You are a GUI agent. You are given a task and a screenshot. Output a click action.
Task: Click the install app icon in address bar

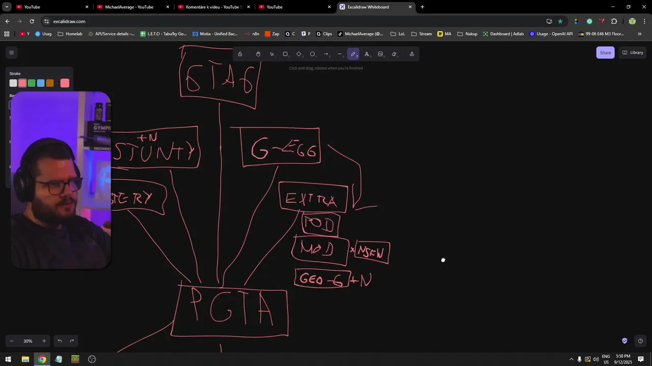549,21
